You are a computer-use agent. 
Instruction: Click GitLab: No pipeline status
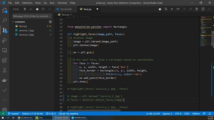coord(69,114)
